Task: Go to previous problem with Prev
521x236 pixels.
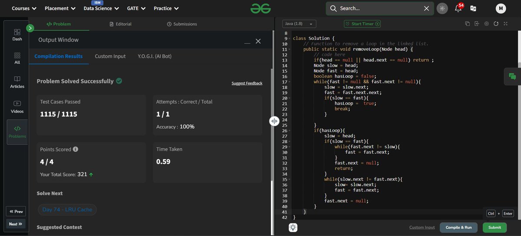Action: click(x=16, y=211)
